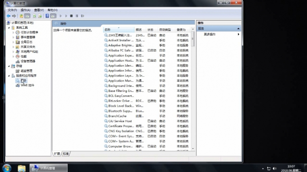Click the Forward arrow in the toolbar
307x172 pixels.
pyautogui.click(x=14, y=16)
